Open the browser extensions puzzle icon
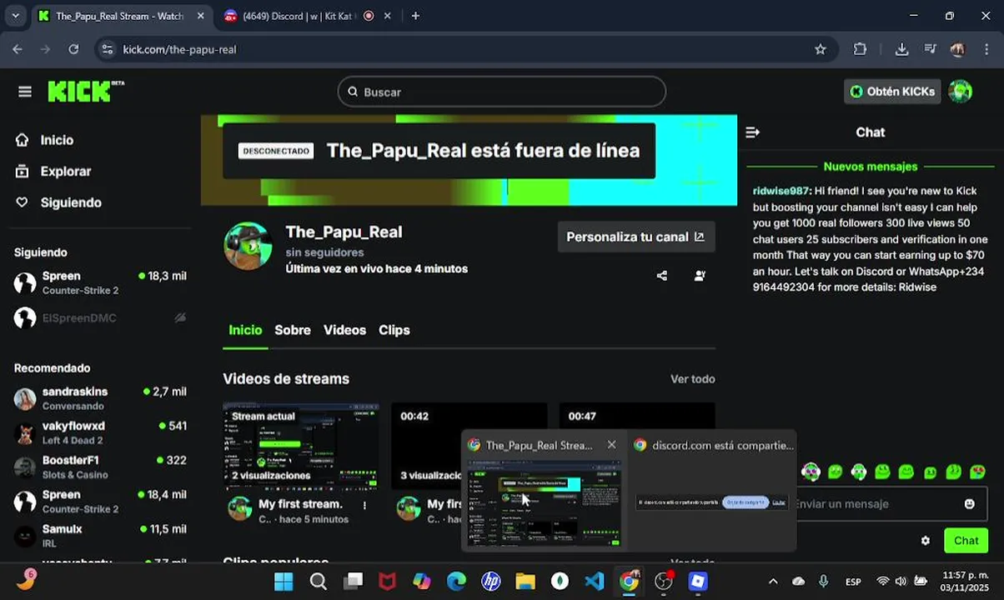This screenshot has height=600, width=1004. [860, 49]
